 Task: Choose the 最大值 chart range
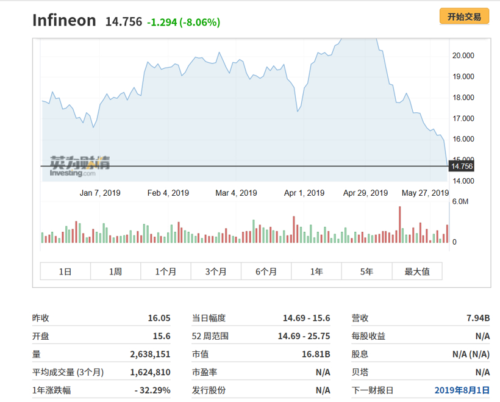tap(417, 271)
